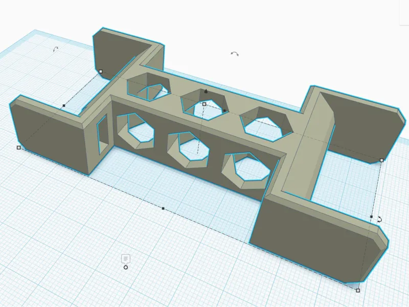Select white corner handle at front-left wing base
This screenshot has height=307, width=409.
click(x=18, y=148)
